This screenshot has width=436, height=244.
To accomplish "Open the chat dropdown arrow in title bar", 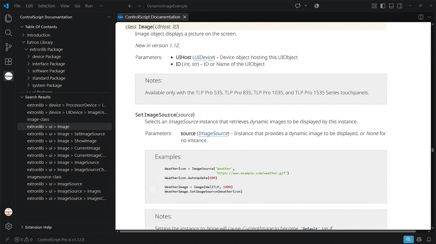I will [305, 6].
